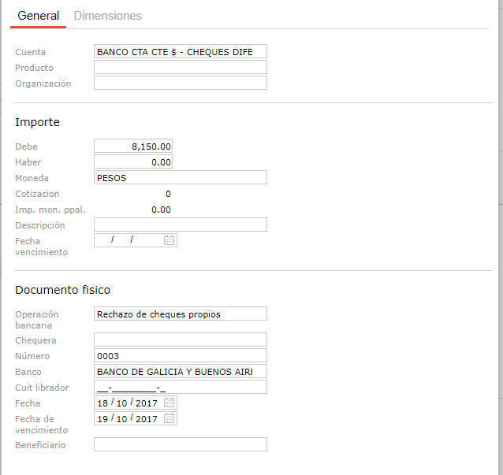503x475 pixels.
Task: Click the Beneficiario text field
Action: tap(180, 445)
